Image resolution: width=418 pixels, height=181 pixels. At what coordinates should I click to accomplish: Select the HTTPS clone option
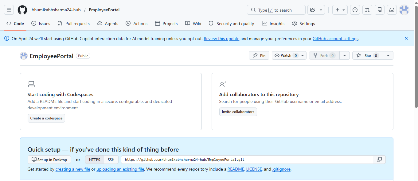(95, 160)
